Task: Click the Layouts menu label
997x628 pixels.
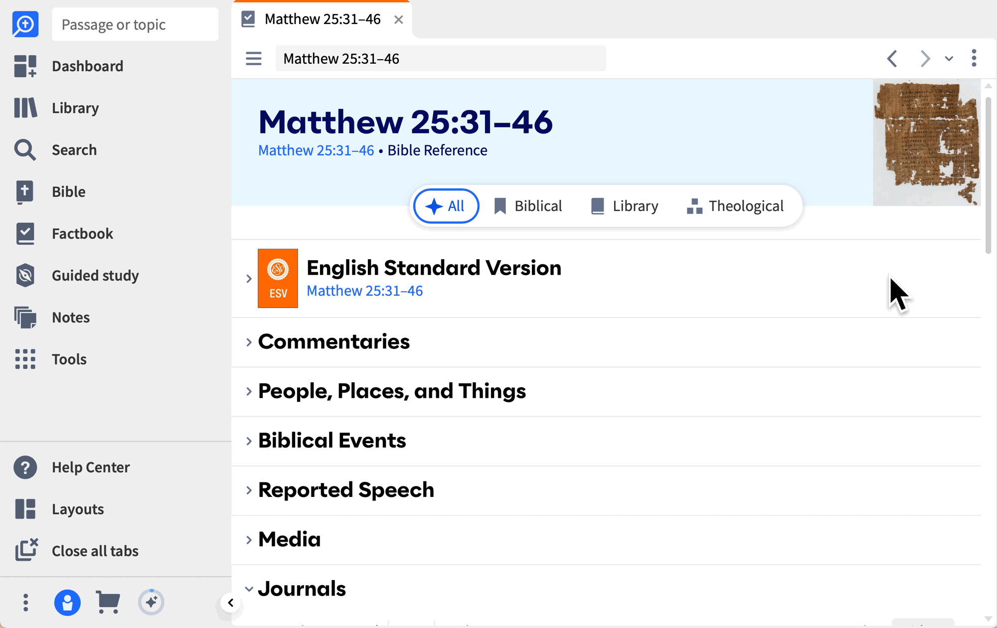Action: (78, 509)
